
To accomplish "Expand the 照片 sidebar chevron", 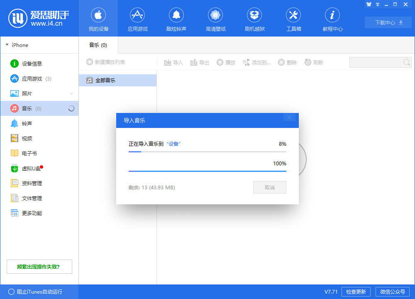I will [x=71, y=94].
